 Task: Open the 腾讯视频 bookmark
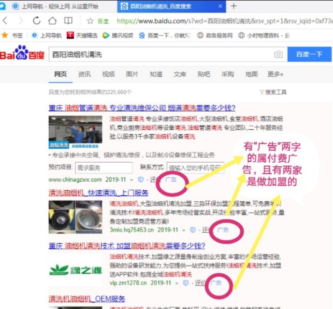[118, 35]
